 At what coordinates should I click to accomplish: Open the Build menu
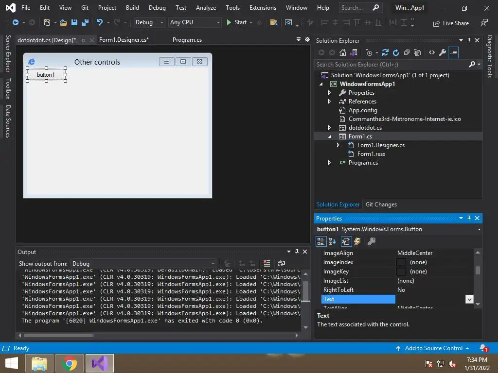pos(132,8)
